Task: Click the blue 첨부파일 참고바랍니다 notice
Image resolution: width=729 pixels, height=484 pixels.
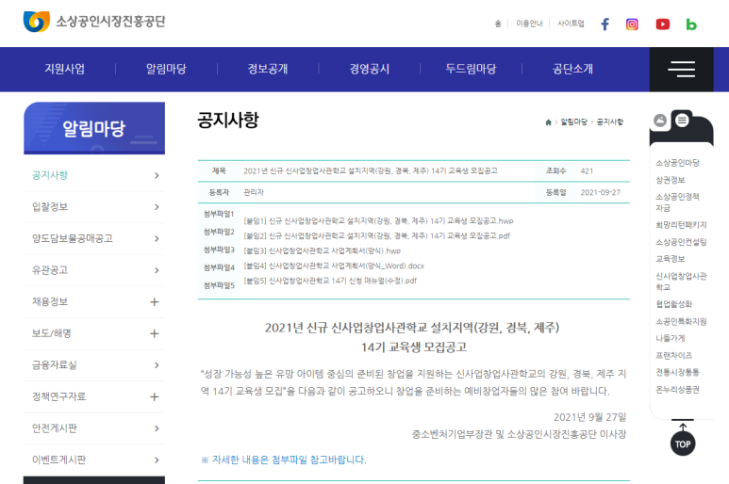Action: [284, 460]
